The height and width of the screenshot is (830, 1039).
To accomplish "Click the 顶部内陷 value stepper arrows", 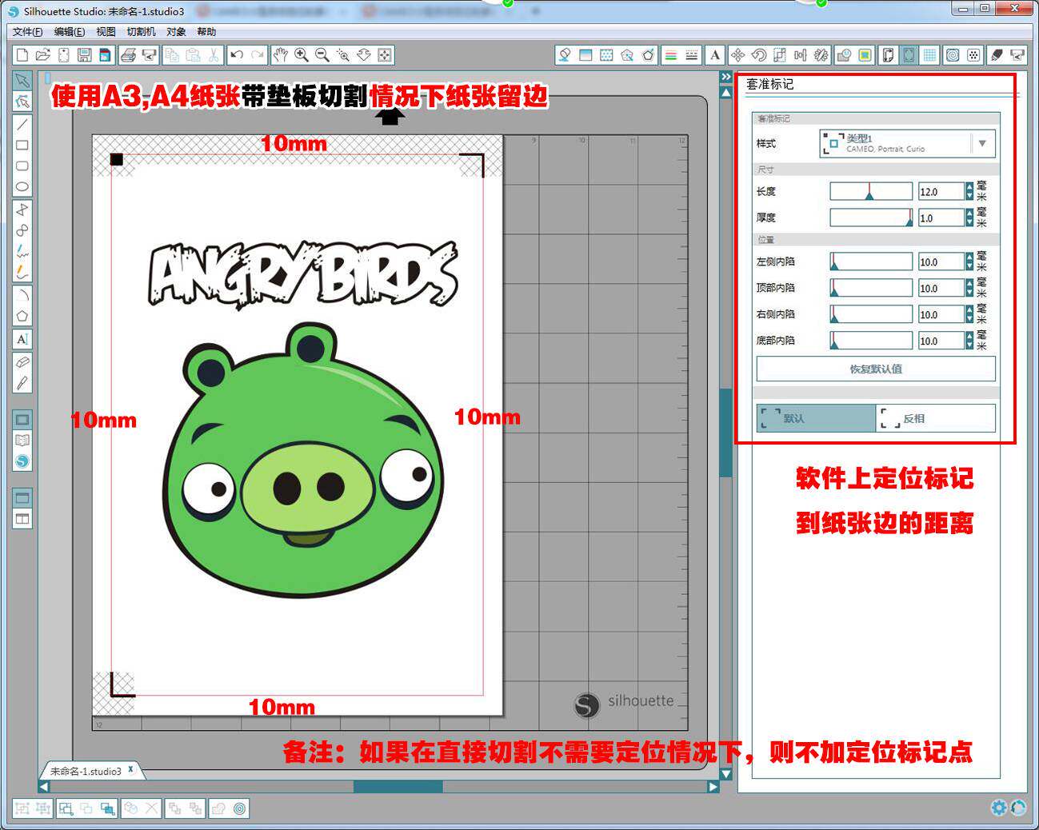I will [969, 288].
